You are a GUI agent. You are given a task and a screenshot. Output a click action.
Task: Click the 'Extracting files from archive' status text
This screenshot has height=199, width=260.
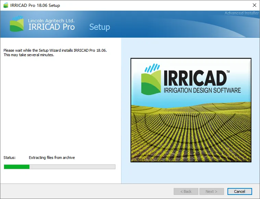coord(52,158)
